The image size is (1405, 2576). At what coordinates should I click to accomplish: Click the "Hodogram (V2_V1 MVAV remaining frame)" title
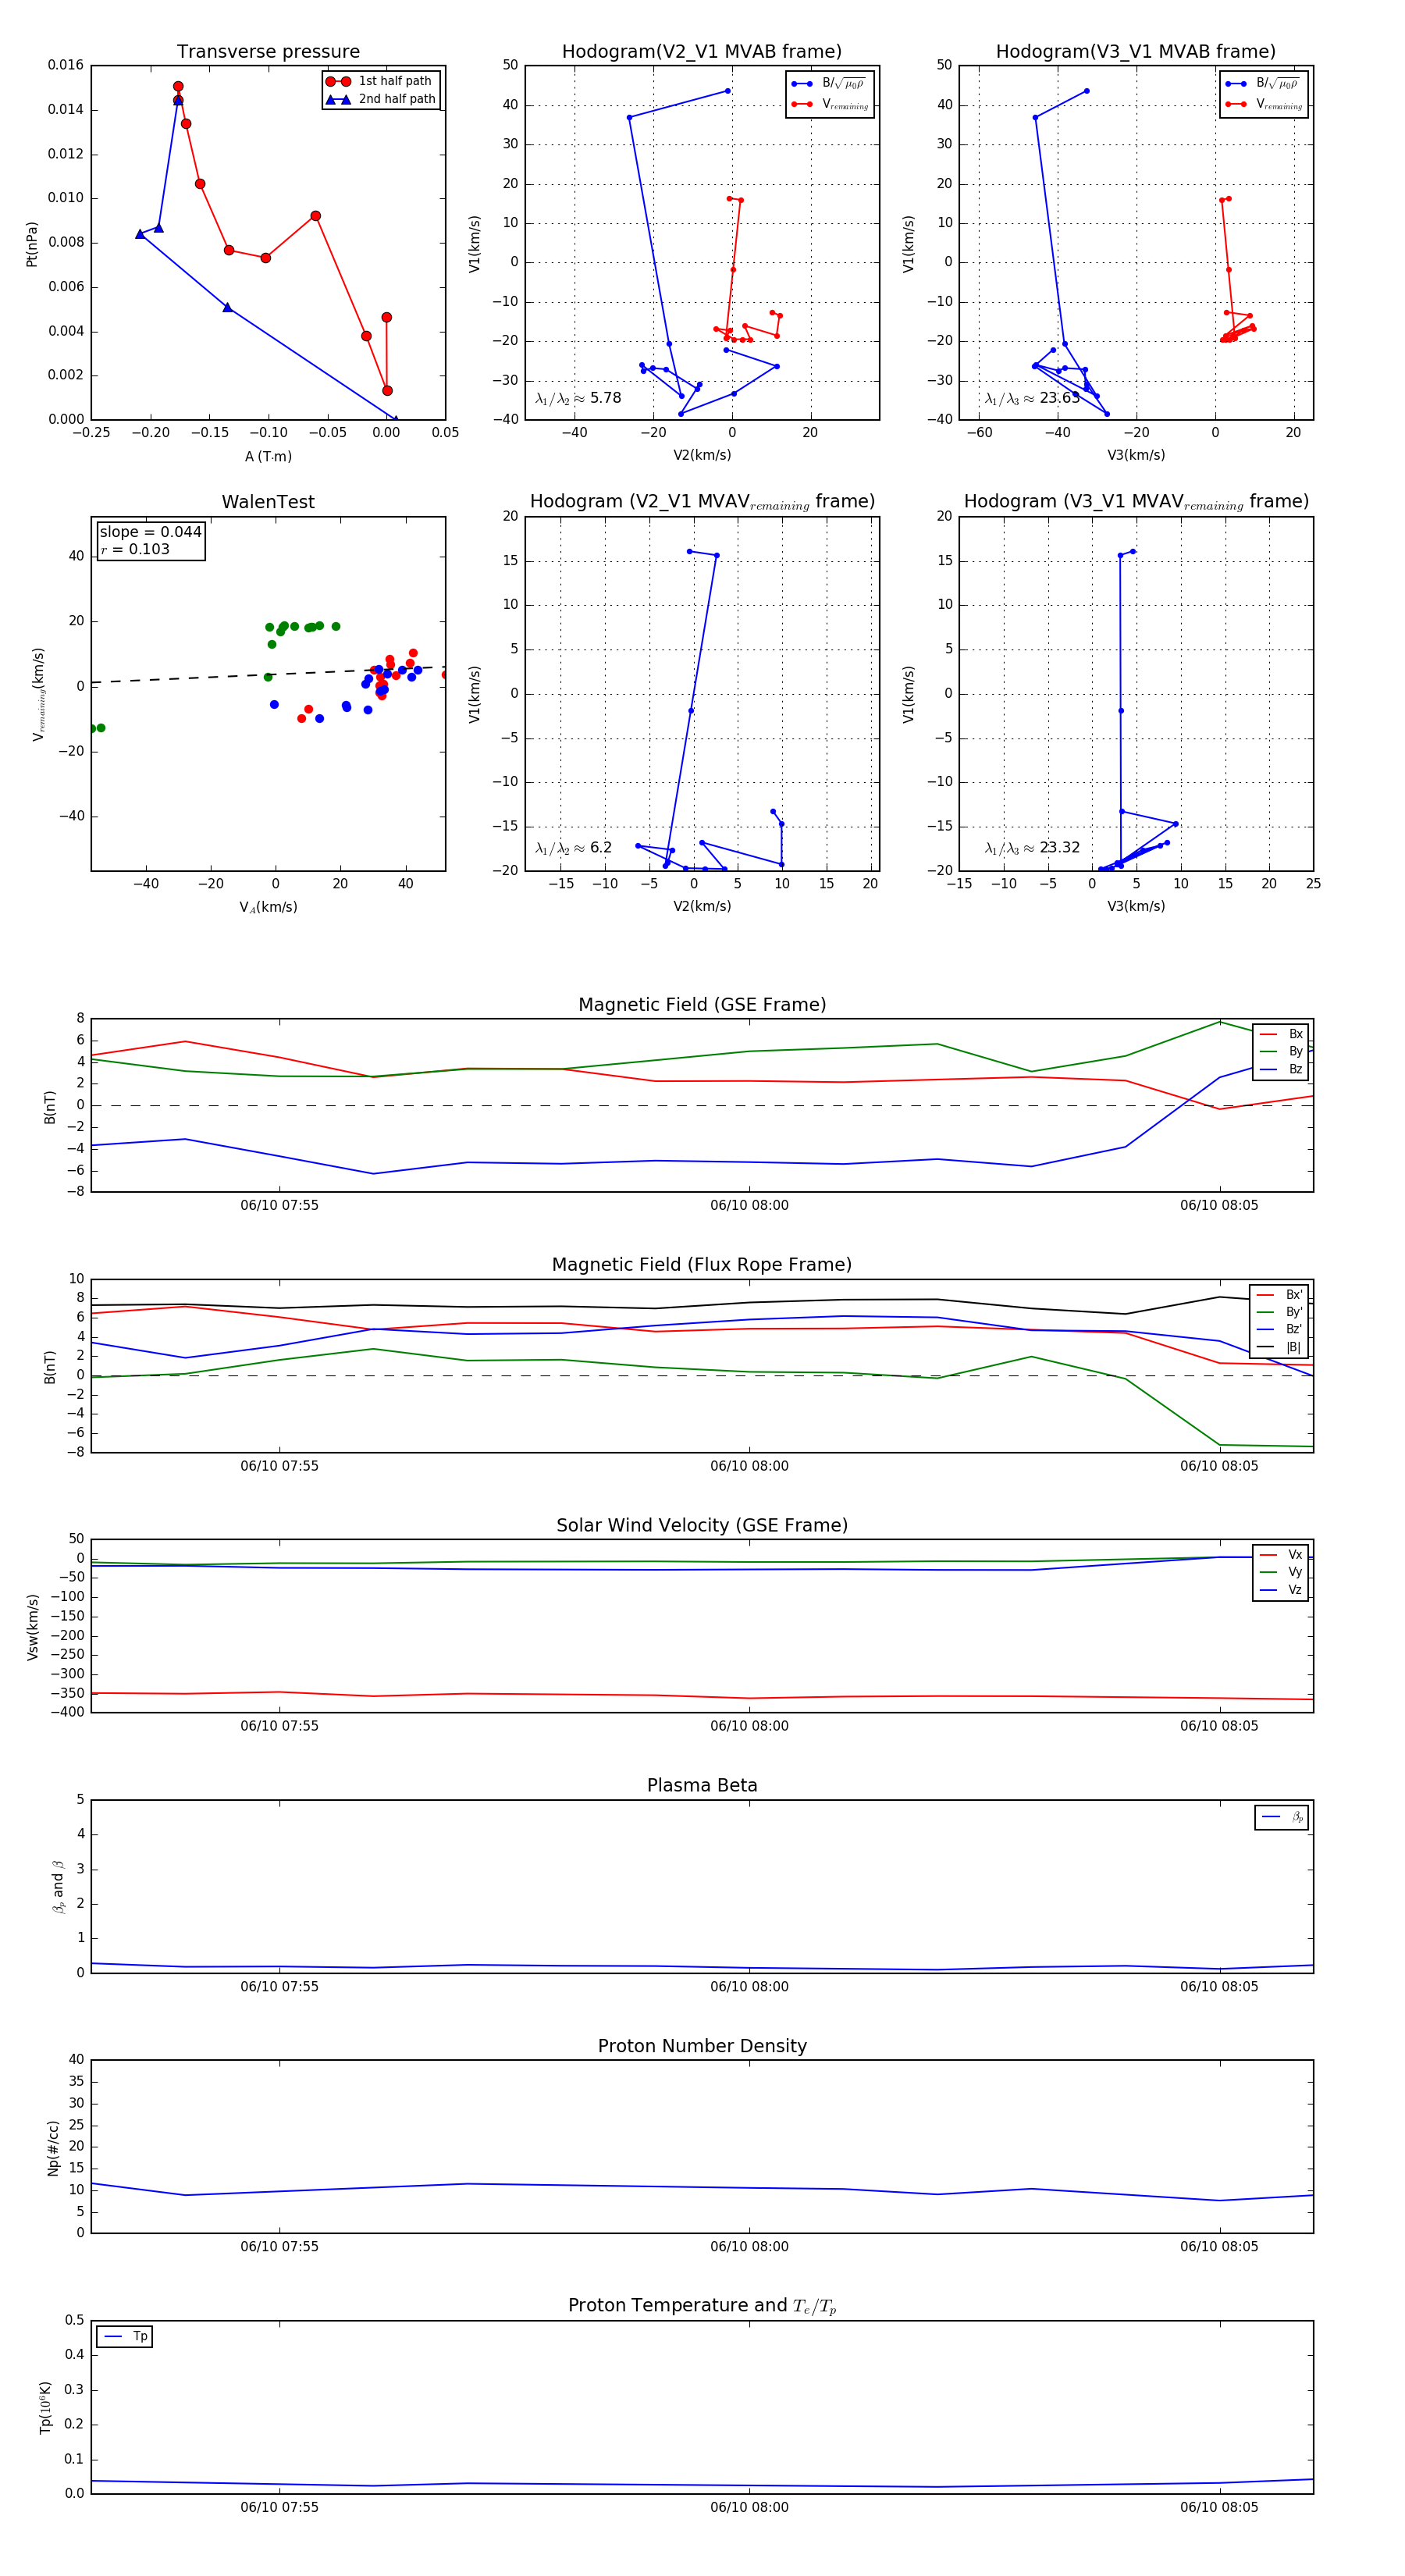[x=701, y=502]
